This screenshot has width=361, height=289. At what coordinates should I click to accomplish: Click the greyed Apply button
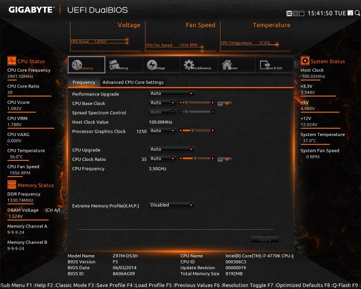[265, 239]
